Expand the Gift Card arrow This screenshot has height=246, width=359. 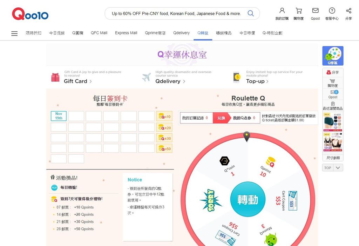coord(91,81)
